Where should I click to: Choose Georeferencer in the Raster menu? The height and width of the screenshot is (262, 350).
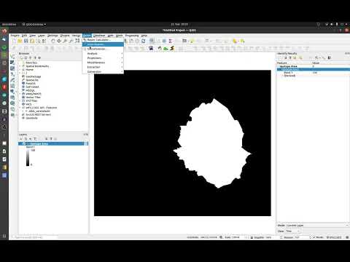click(103, 49)
